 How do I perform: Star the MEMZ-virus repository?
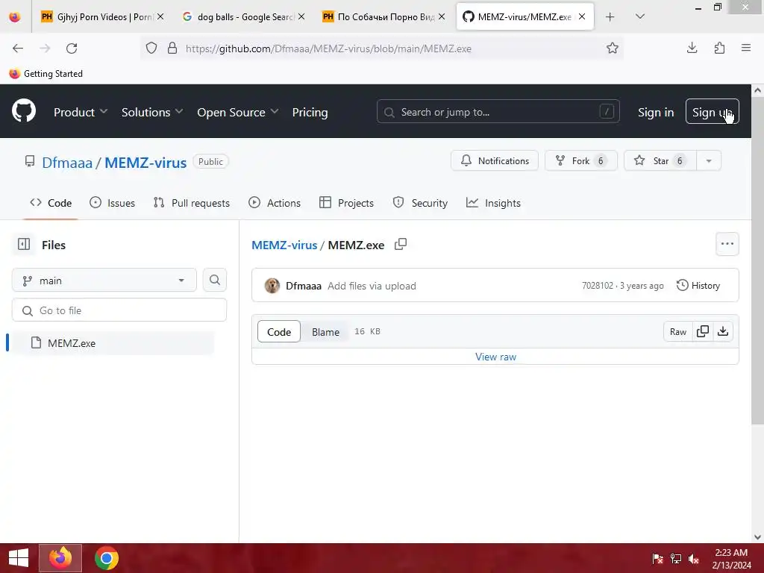(x=660, y=161)
